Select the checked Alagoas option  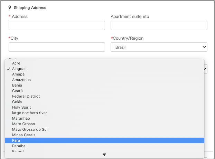coord(19,69)
